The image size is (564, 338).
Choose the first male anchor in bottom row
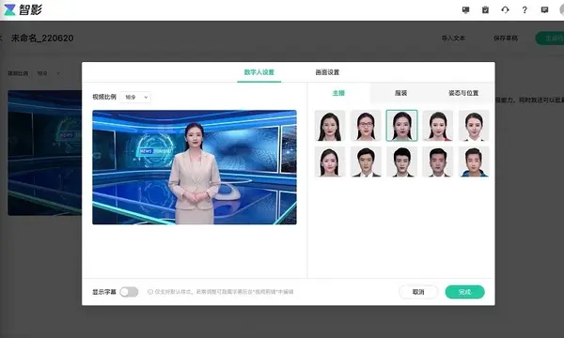(366, 161)
